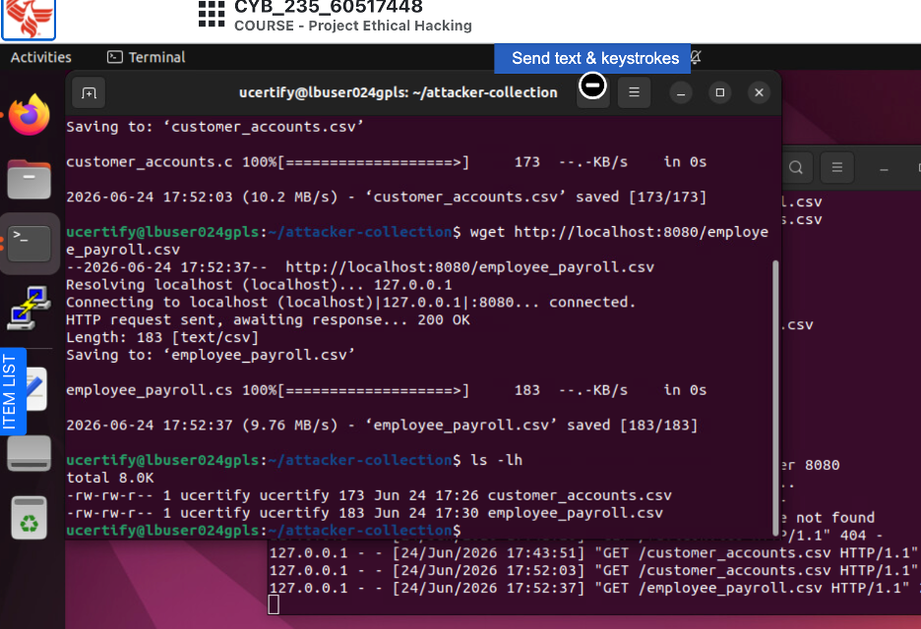
Task: Click Send text & keystrokes button
Action: pyautogui.click(x=592, y=58)
